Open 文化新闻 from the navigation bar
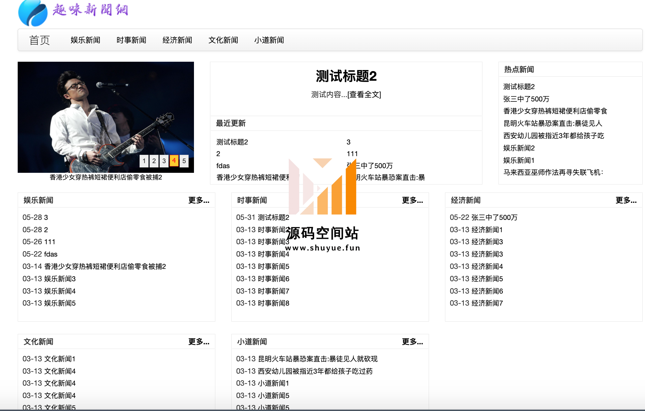Image resolution: width=645 pixels, height=411 pixels. point(223,40)
